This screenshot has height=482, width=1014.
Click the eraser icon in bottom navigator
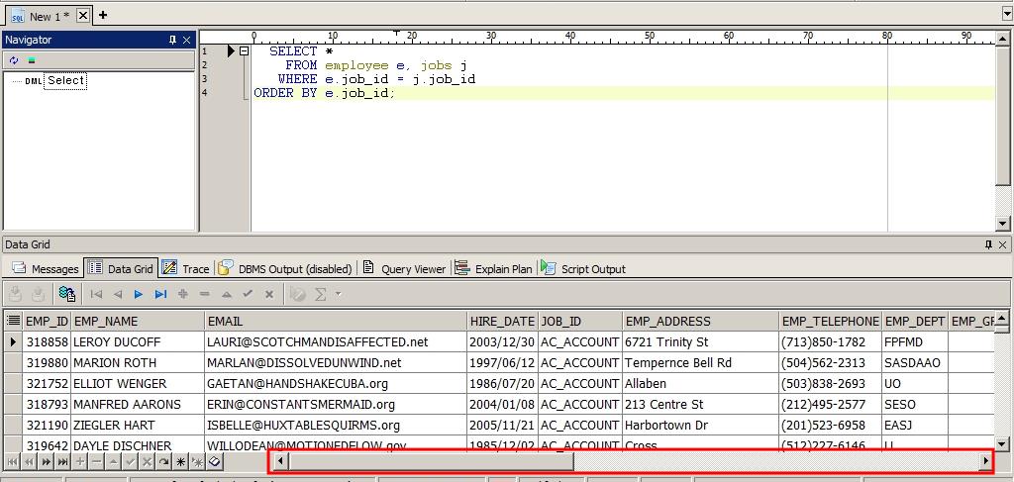tap(215, 461)
